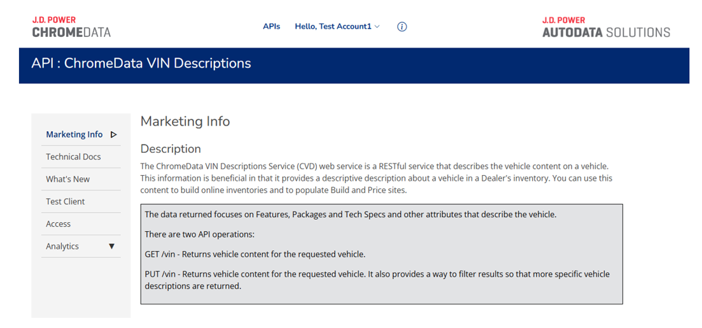
Task: Open the What's New sidebar item
Action: 67,179
